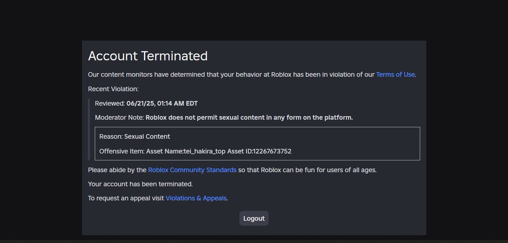Click the Logout button
This screenshot has width=508, height=243.
point(254,218)
